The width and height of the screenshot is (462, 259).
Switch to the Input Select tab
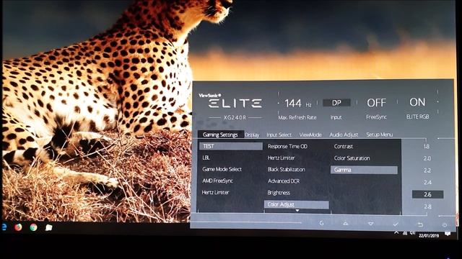[279, 135]
